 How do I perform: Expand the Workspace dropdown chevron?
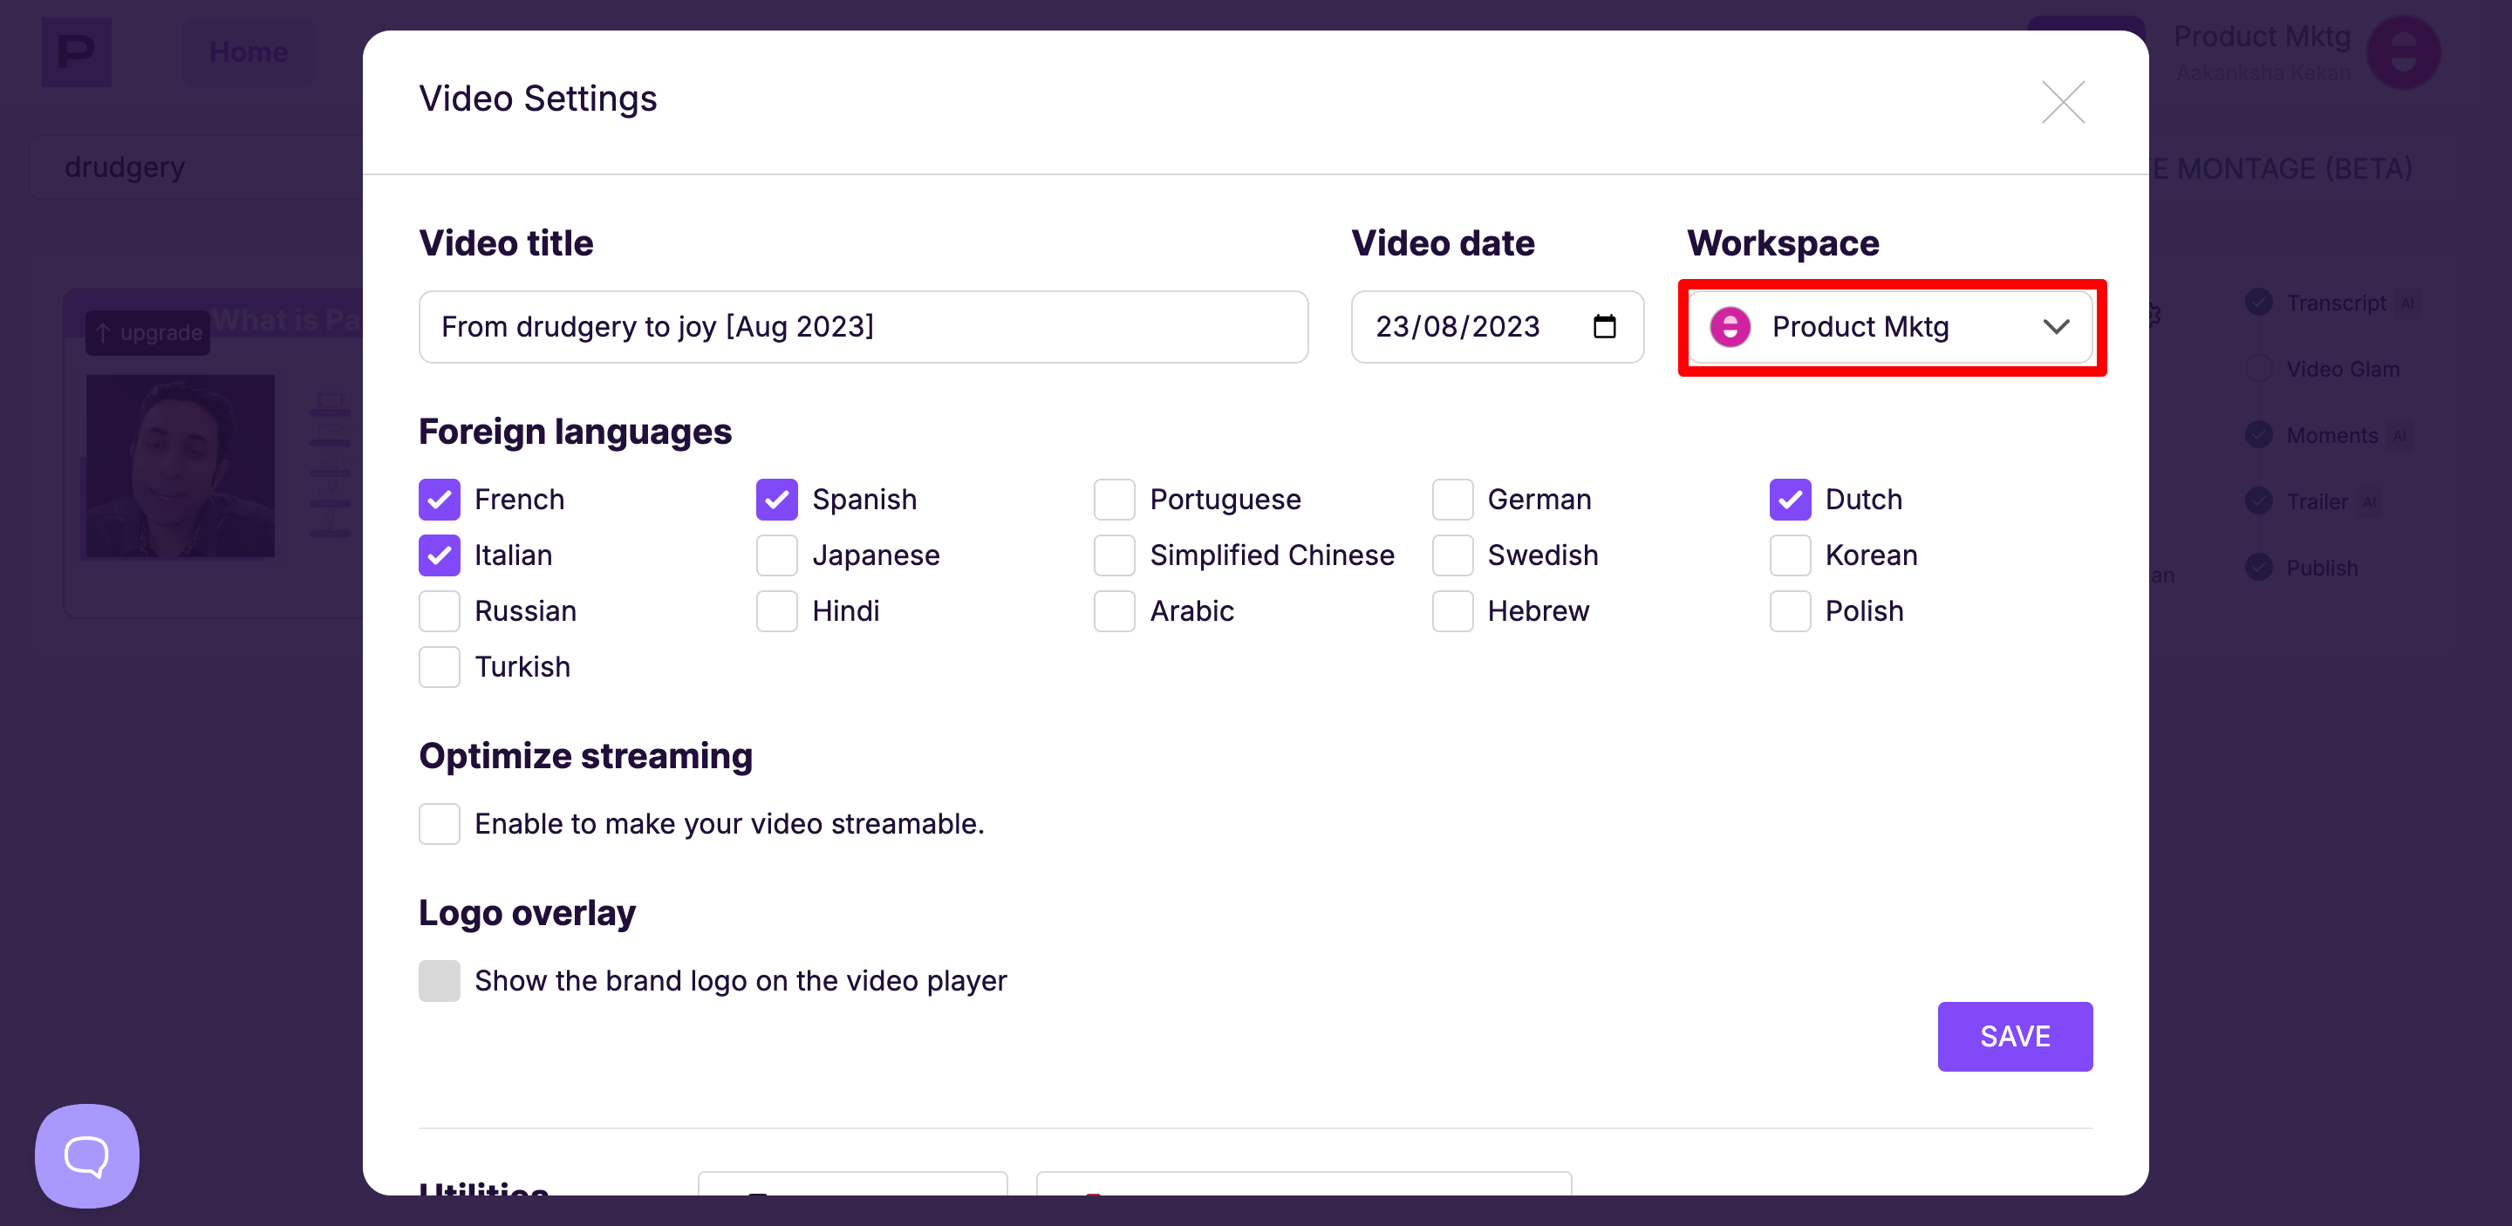2056,326
